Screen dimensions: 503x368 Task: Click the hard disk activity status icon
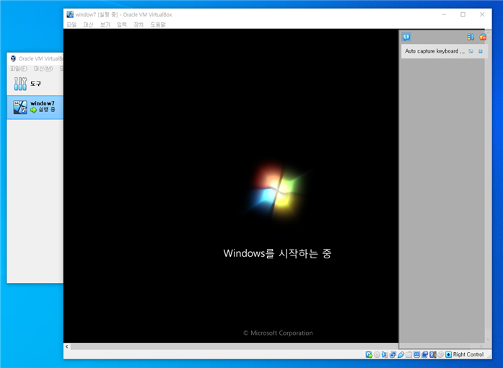coord(369,354)
